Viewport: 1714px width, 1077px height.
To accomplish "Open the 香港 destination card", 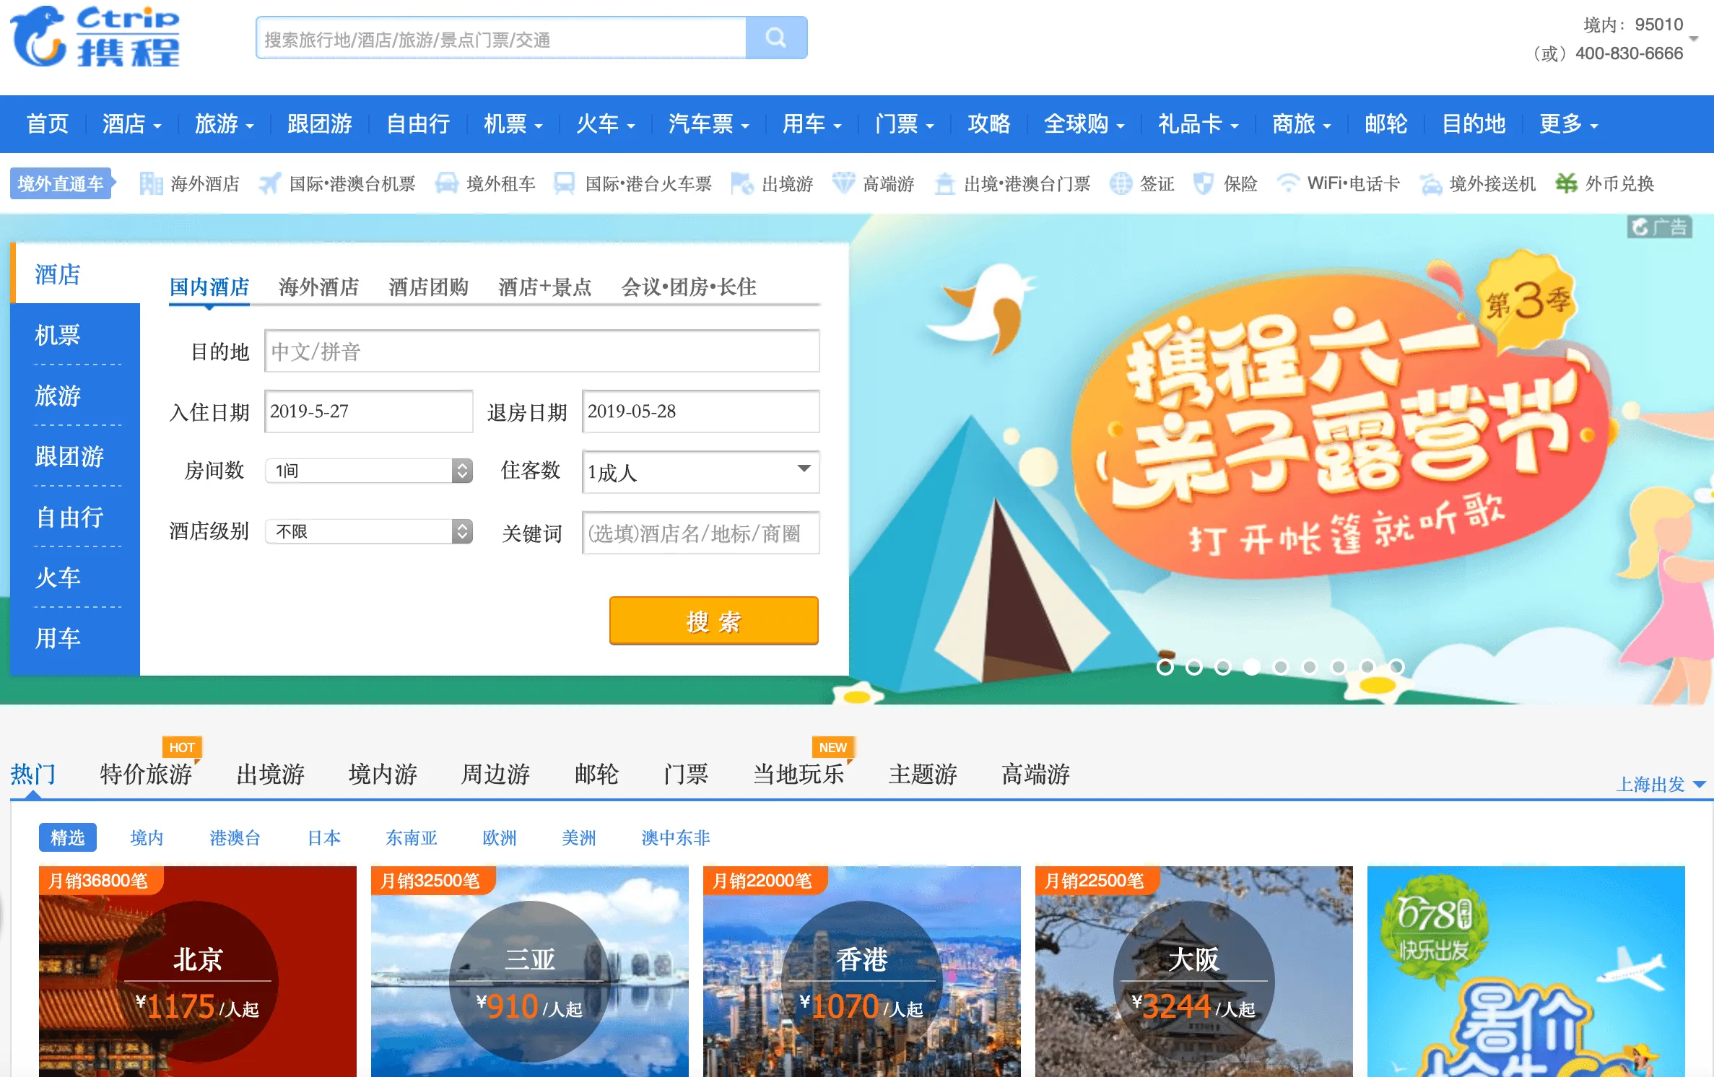I will (x=862, y=972).
